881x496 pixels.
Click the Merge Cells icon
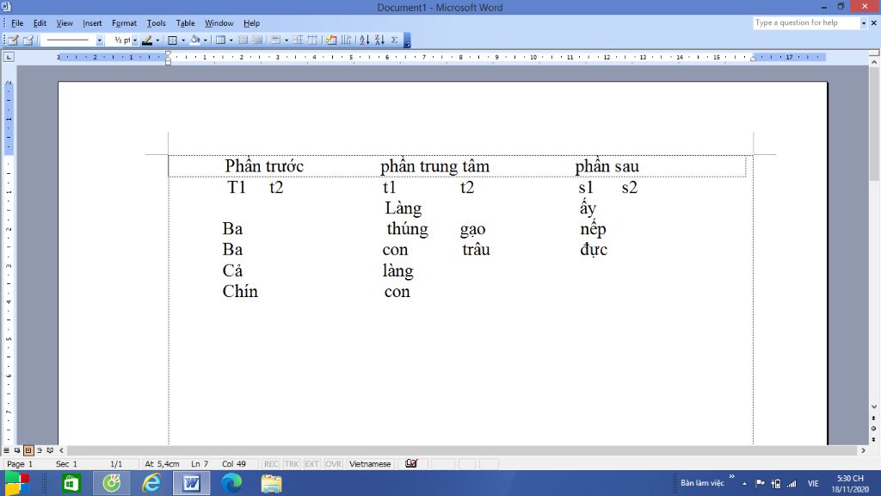243,40
